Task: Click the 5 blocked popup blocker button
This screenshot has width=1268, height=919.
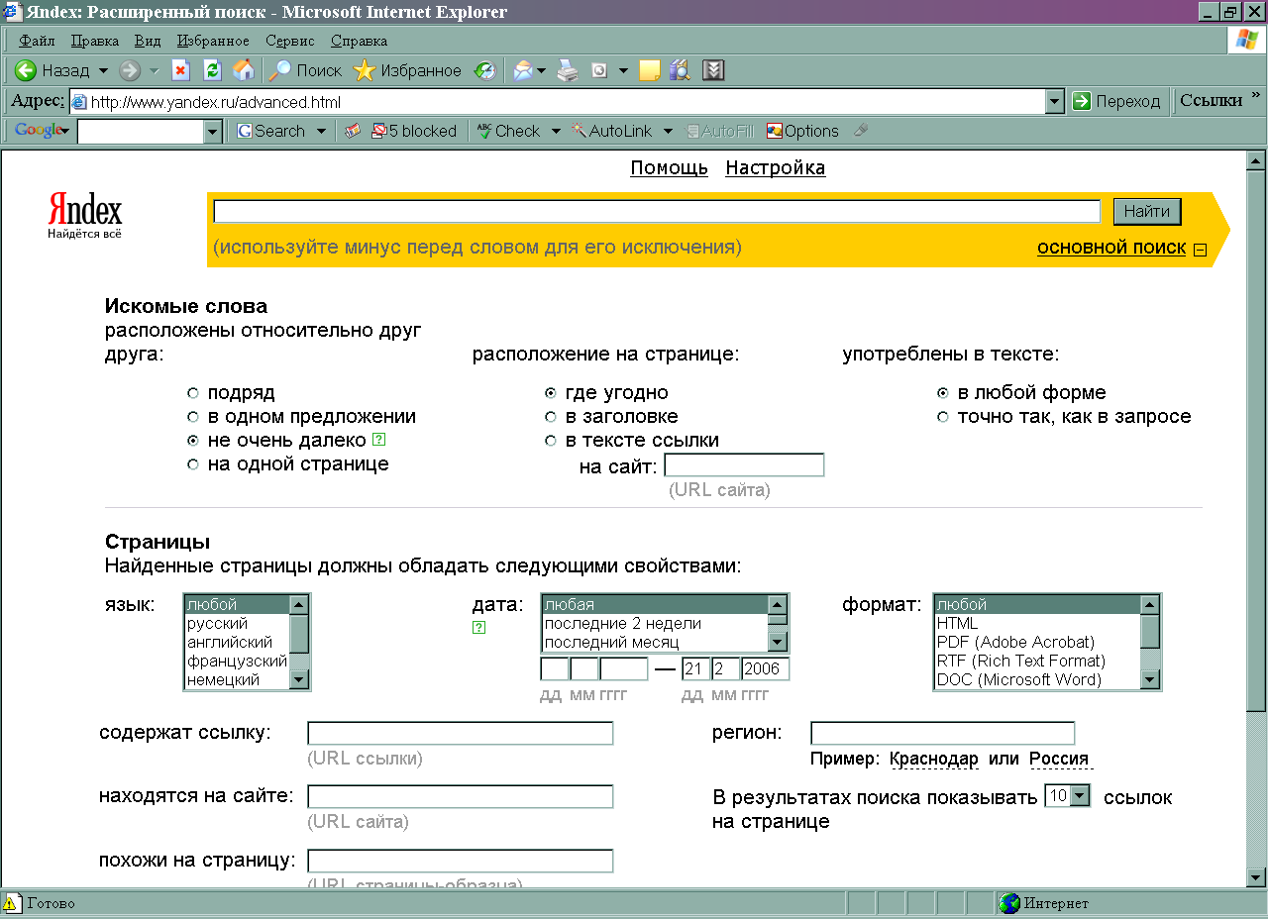Action: 413,131
